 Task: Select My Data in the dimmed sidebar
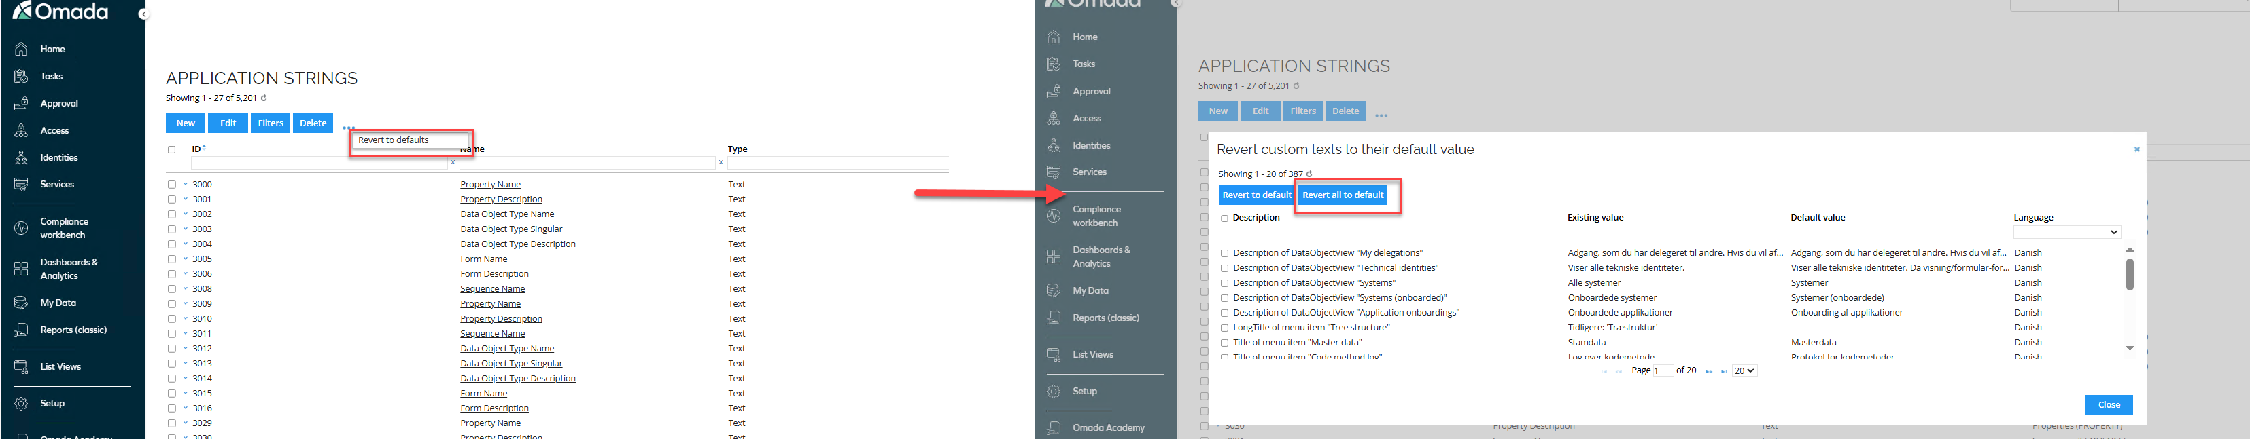coord(1090,291)
